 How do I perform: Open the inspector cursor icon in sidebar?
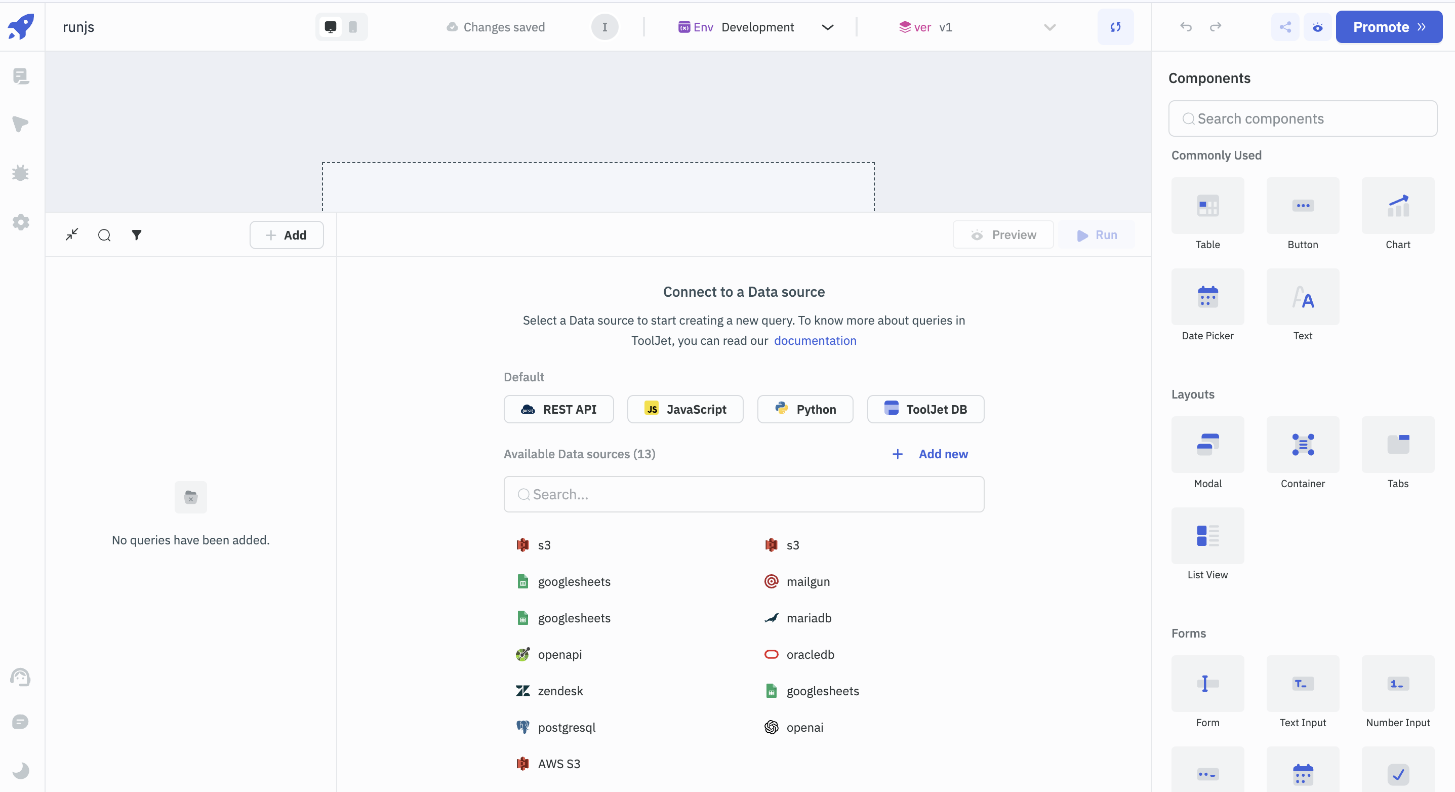pyautogui.click(x=21, y=124)
